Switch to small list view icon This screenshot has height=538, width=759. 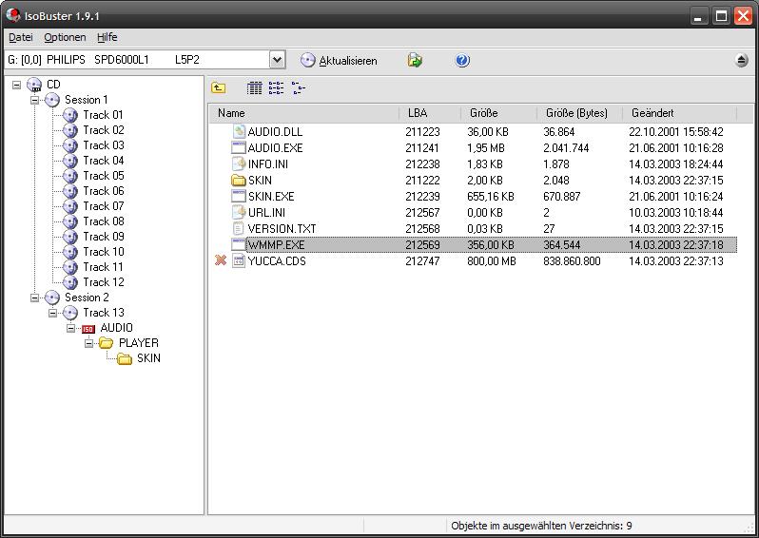[277, 88]
